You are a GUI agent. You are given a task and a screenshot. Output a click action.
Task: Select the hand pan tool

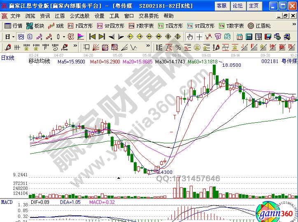189,36
